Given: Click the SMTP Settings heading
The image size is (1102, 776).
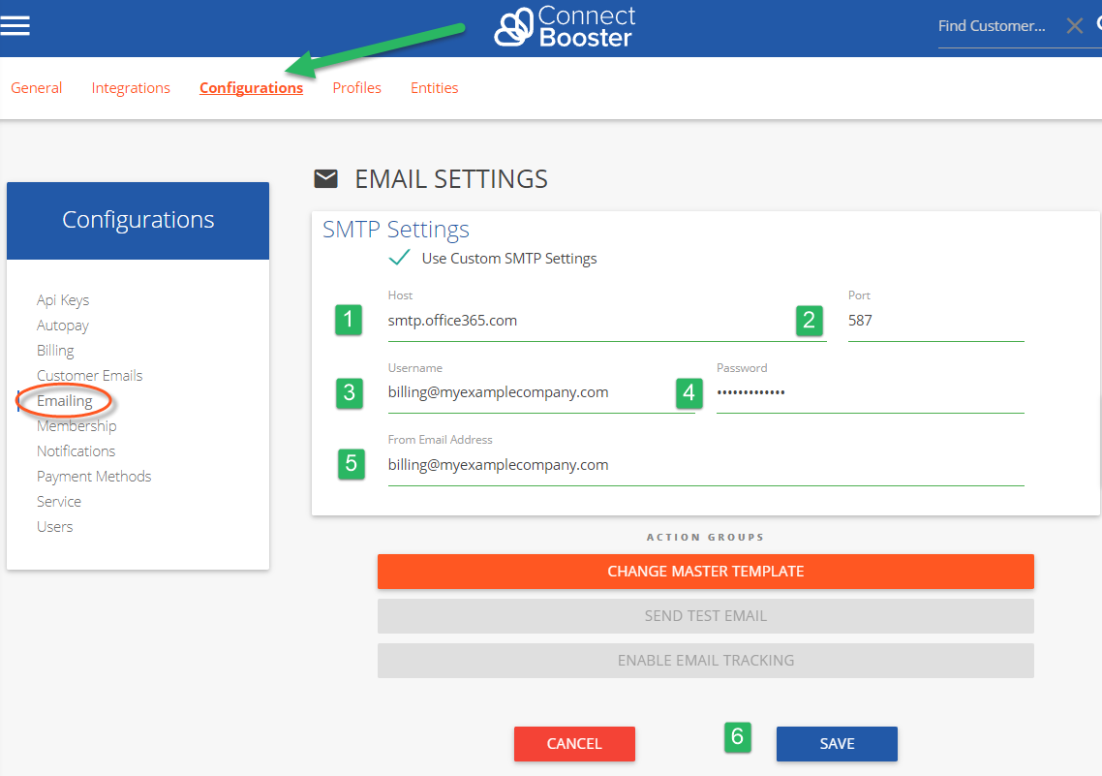Looking at the screenshot, I should (x=396, y=230).
